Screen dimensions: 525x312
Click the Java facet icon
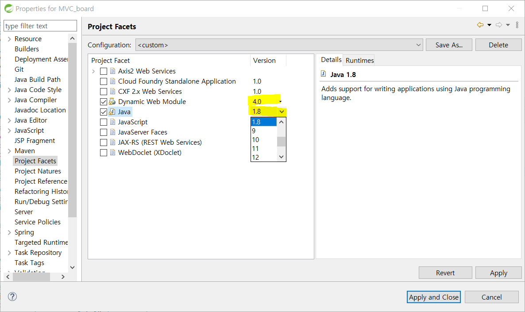112,112
